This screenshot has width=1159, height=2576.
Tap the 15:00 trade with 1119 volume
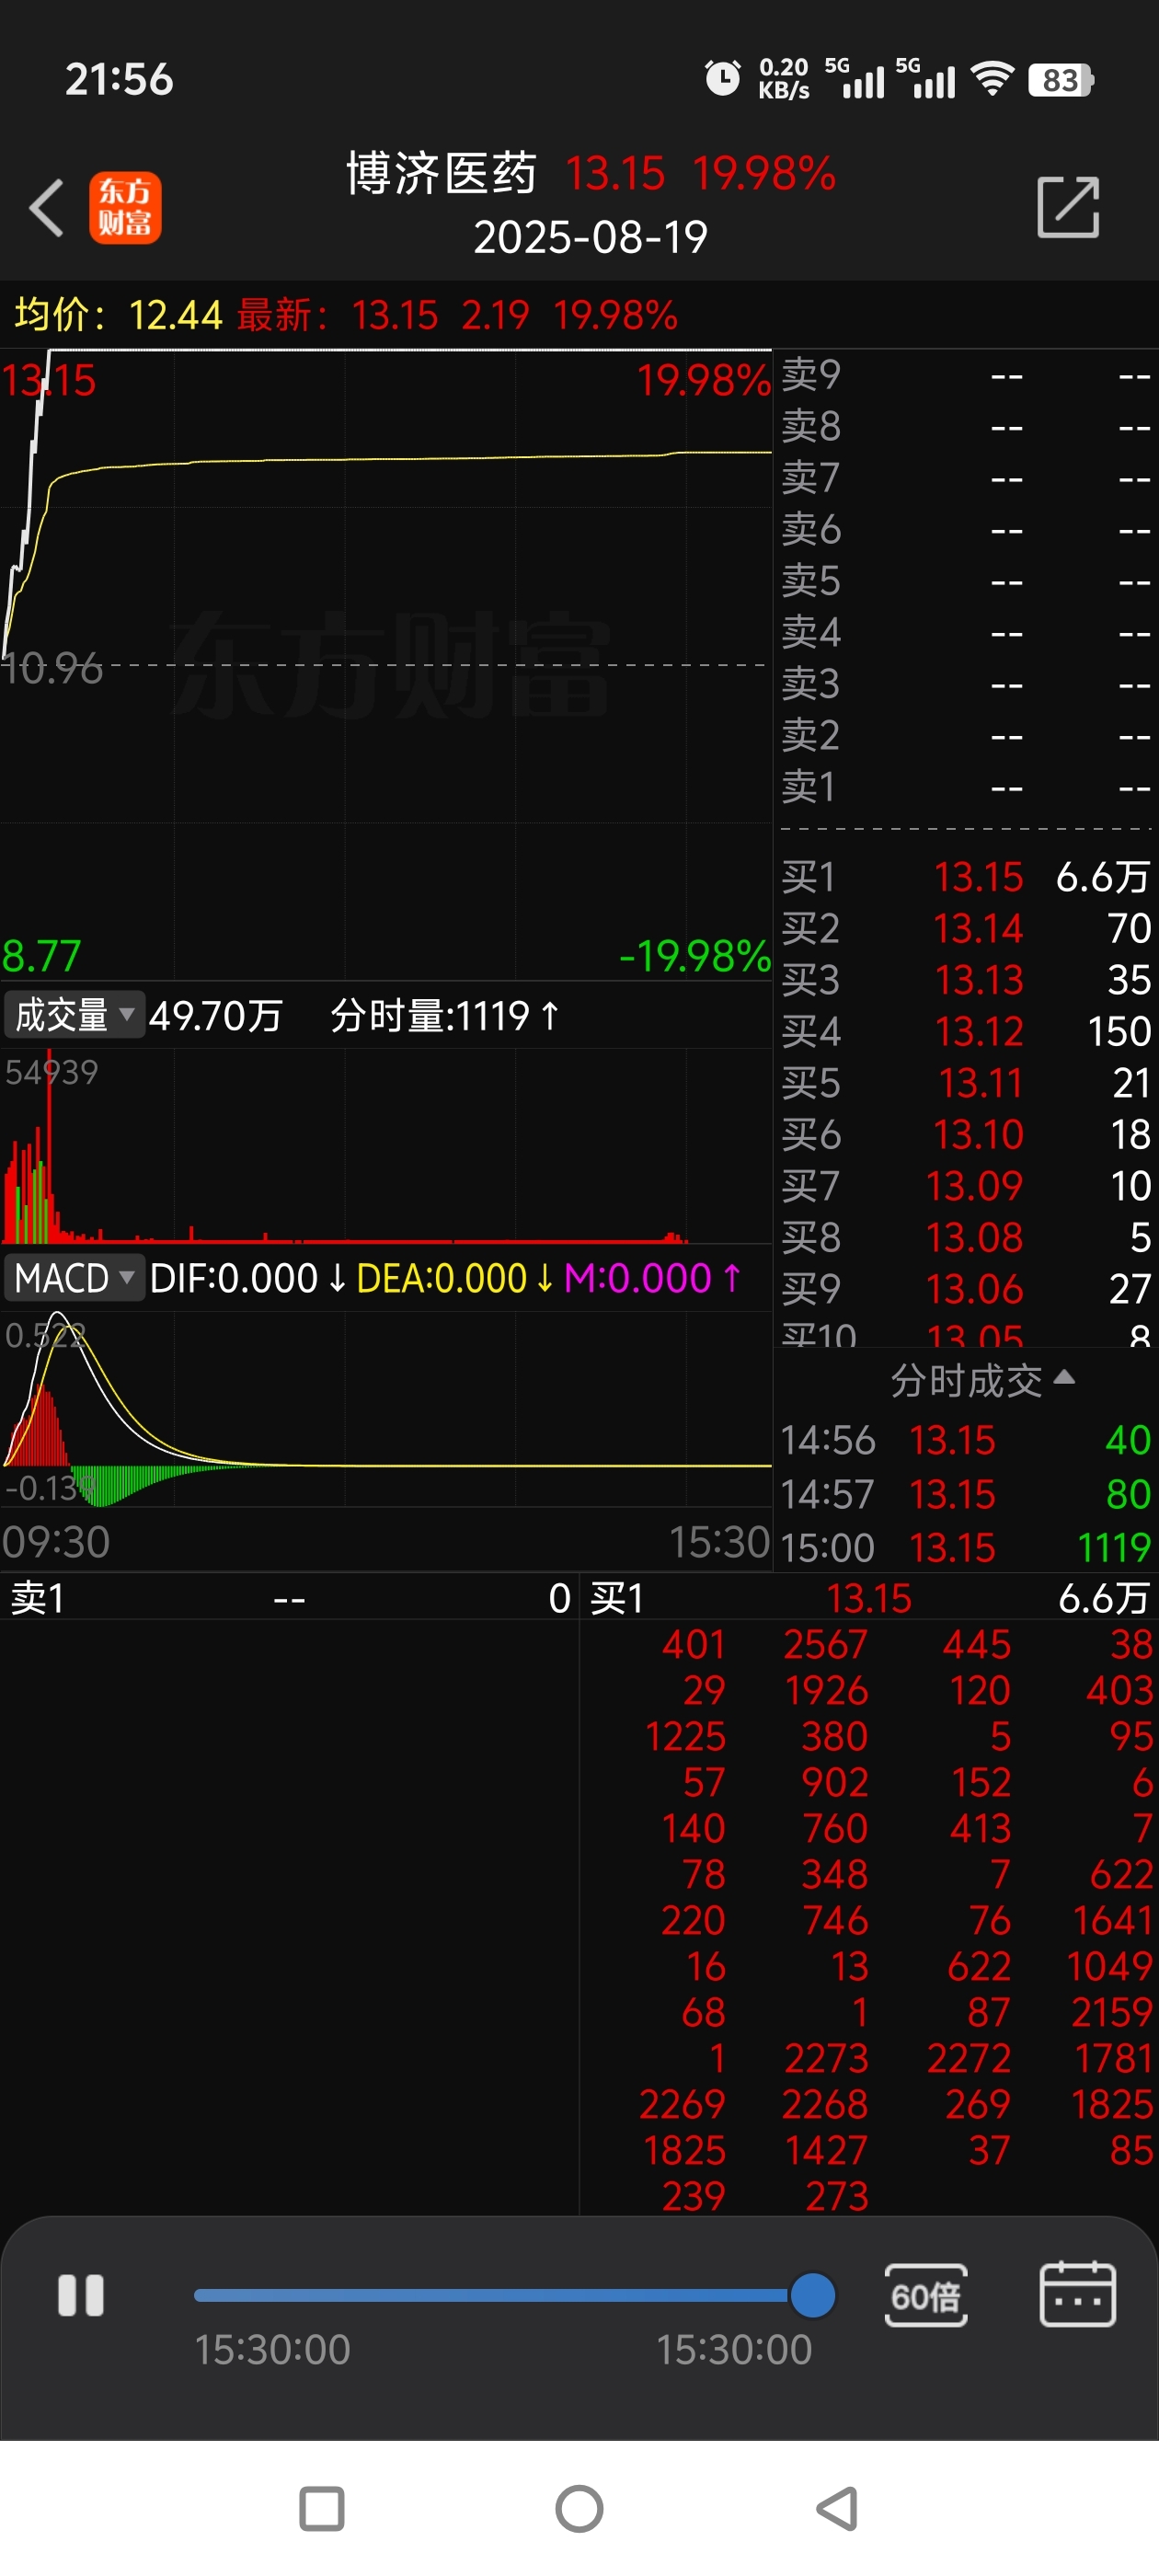click(x=966, y=1548)
